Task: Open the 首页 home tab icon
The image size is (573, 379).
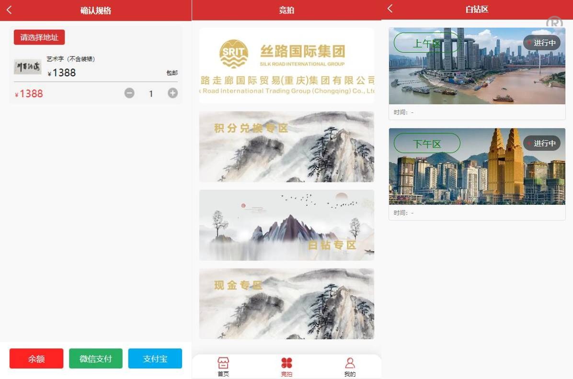Action: 222,366
